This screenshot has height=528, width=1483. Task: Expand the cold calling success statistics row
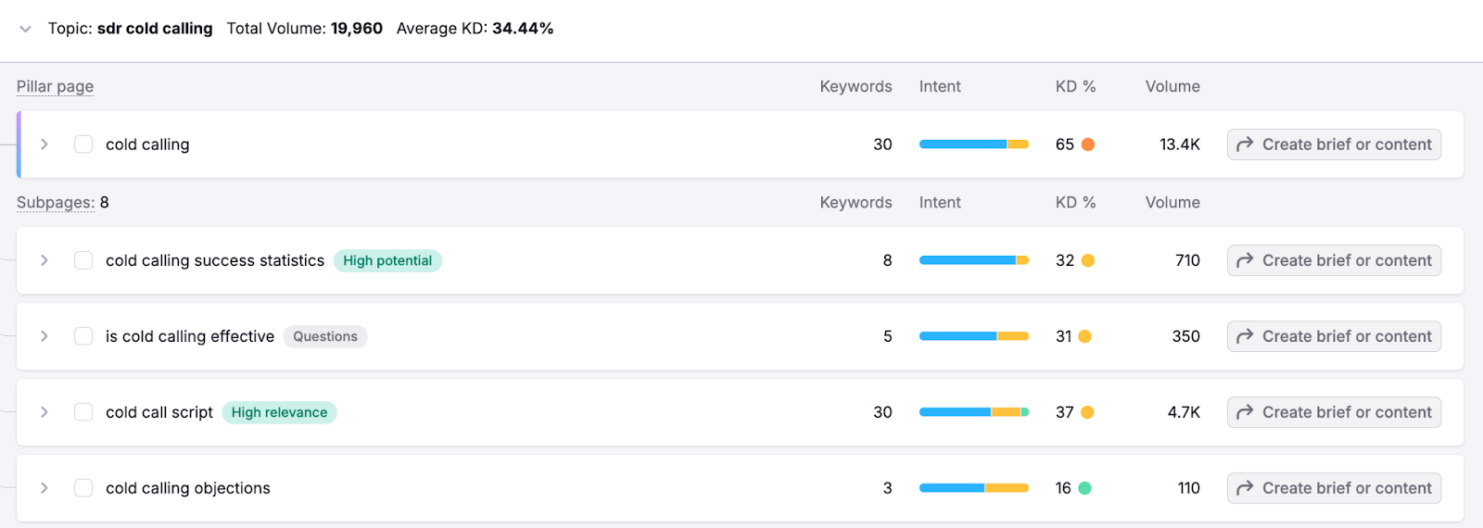44,260
